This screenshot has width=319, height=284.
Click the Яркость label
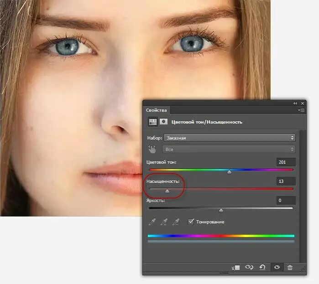(156, 201)
